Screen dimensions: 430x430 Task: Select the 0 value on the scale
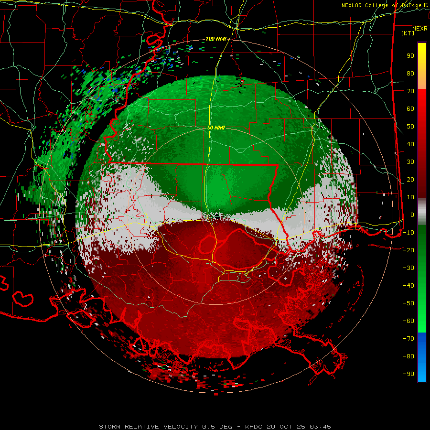tap(412, 215)
